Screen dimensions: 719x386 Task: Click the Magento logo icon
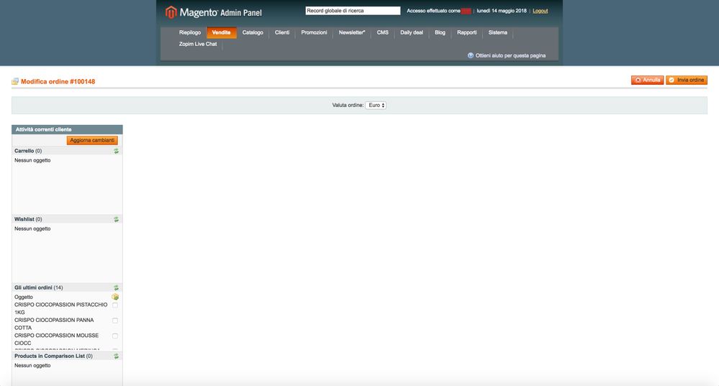click(x=171, y=12)
